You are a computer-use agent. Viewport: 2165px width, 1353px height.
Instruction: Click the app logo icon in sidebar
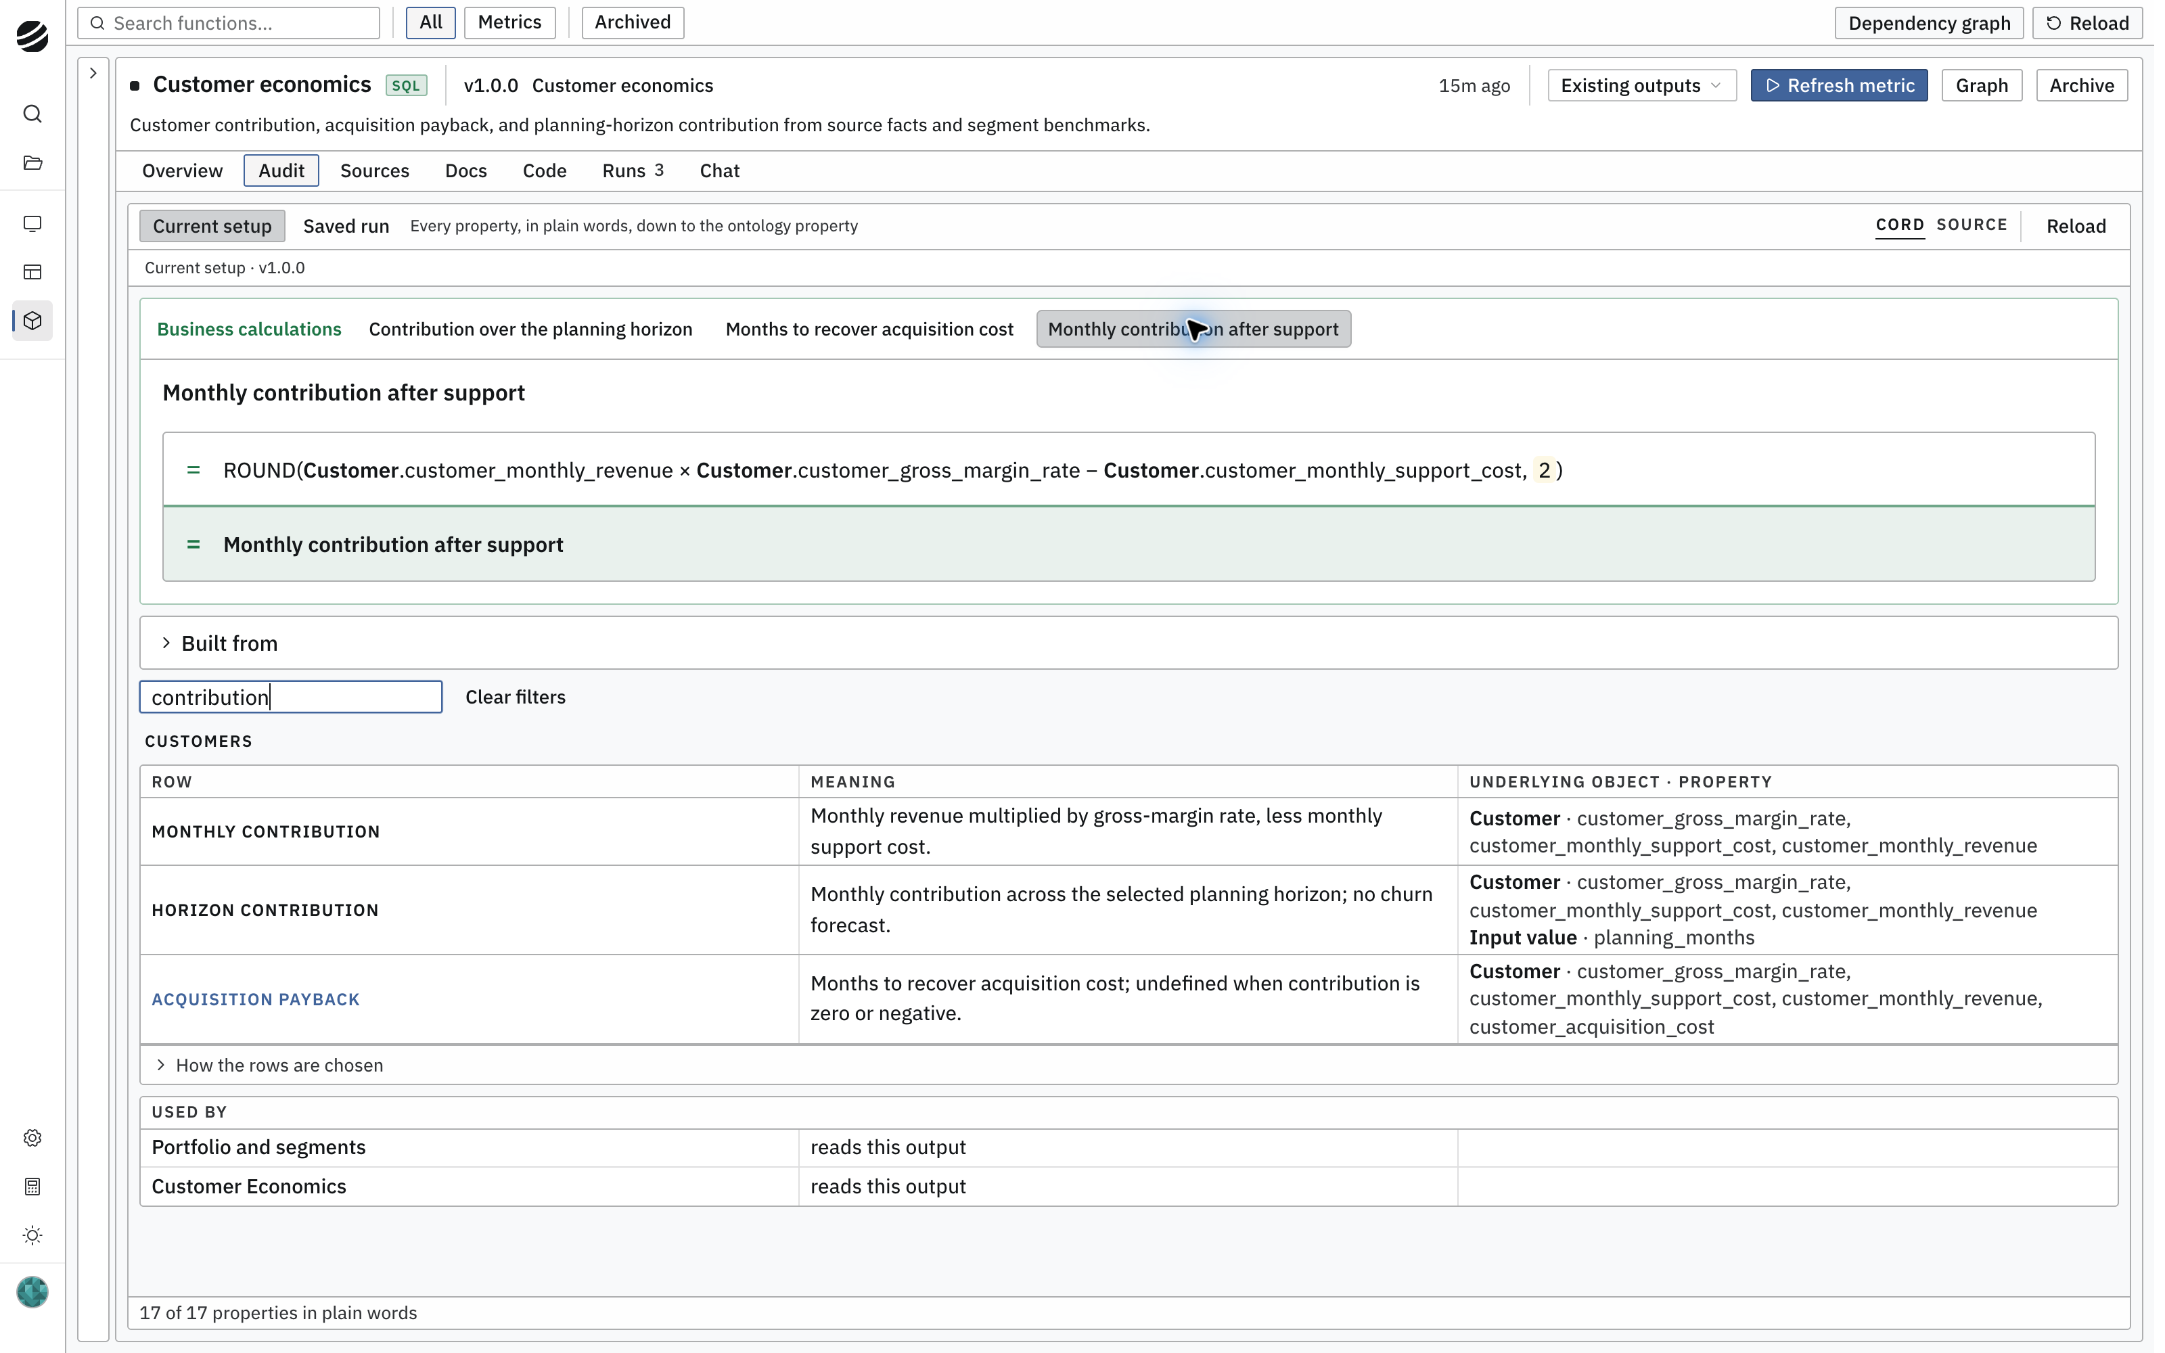(32, 36)
